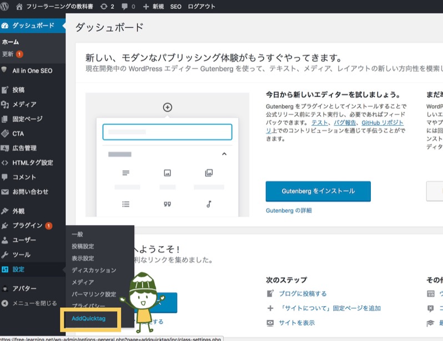Select ディスカッション in settings flyout

[x=94, y=270]
